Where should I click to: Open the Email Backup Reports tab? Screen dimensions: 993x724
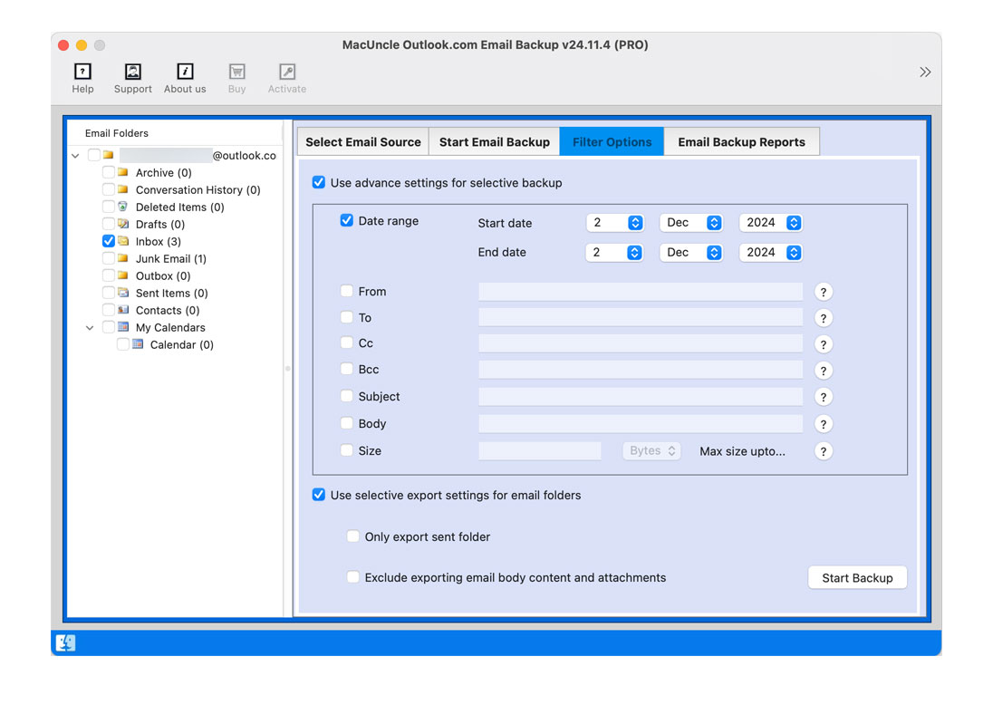point(742,141)
